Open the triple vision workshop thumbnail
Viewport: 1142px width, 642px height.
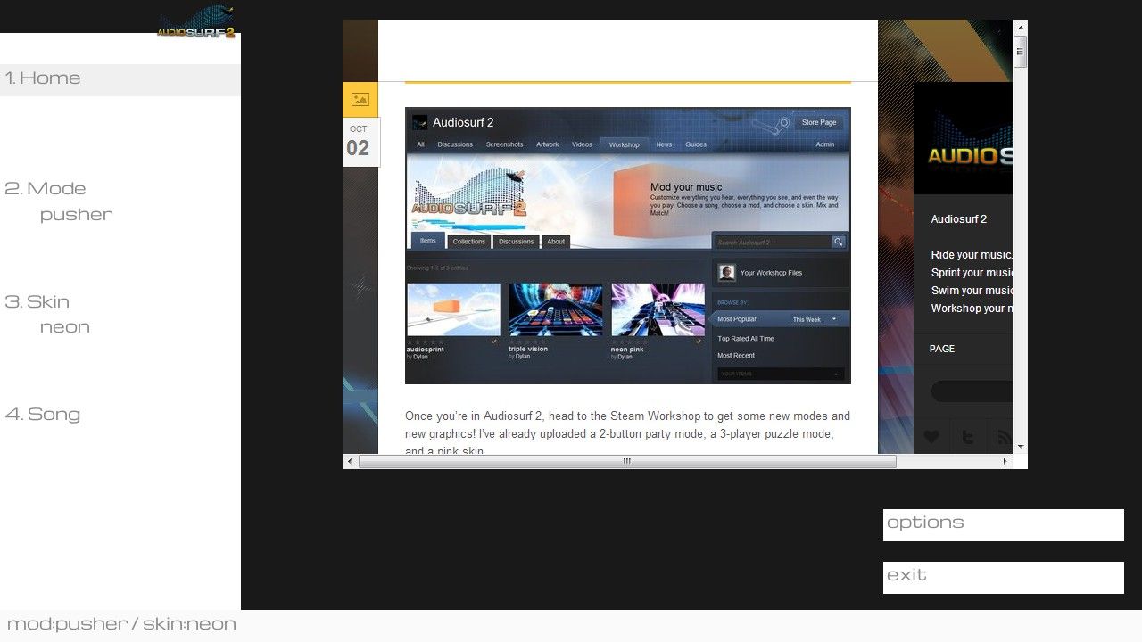click(556, 309)
